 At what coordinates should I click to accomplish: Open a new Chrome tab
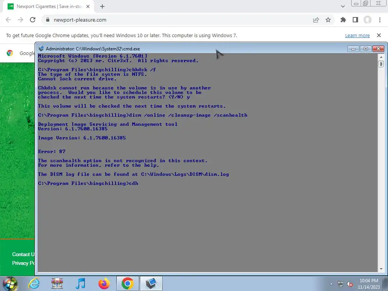(x=102, y=7)
